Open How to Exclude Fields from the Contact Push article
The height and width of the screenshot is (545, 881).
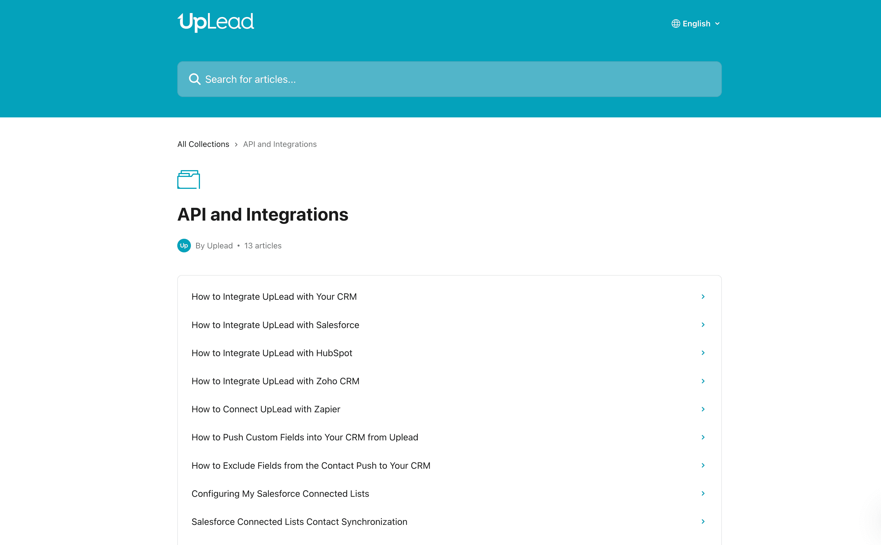[311, 465]
